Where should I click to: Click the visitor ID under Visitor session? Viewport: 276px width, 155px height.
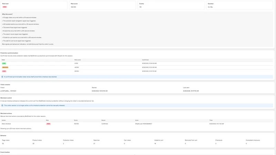point(8,91)
